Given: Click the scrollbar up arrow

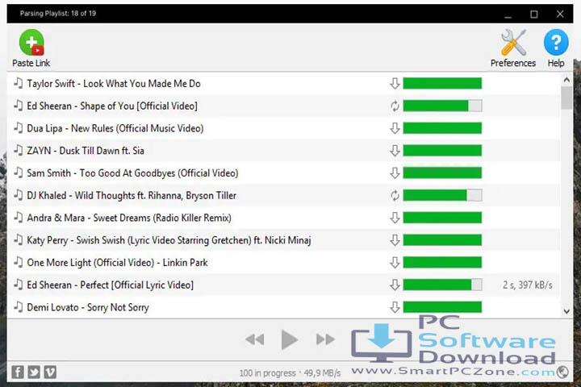Looking at the screenshot, I should [566, 80].
